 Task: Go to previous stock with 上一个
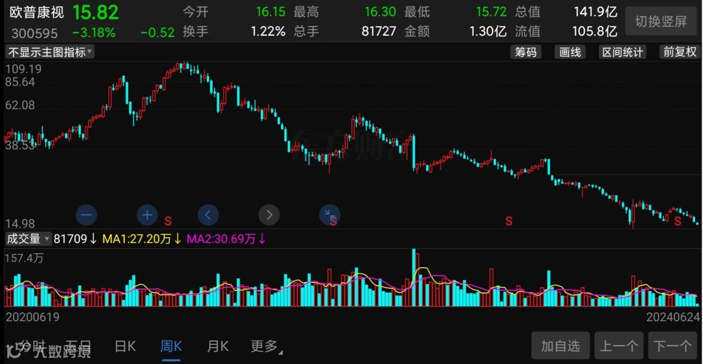tap(619, 346)
